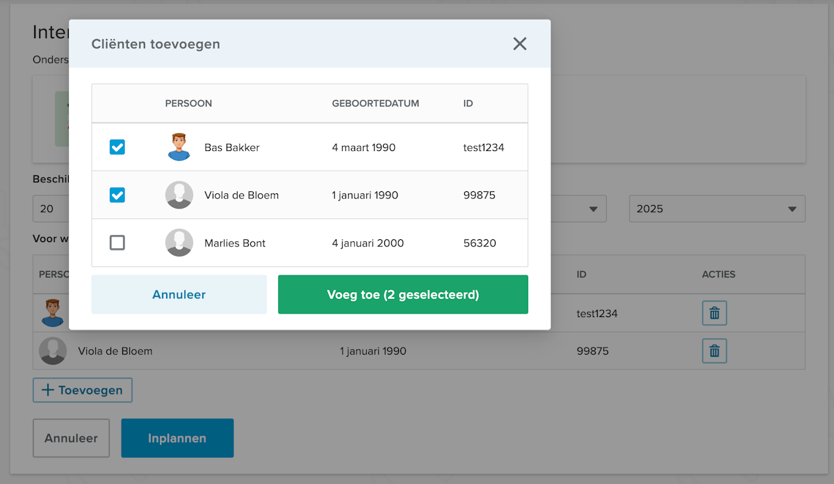Delete the test1234 row with trash icon
Screen dimensions: 834x484
(x=714, y=314)
